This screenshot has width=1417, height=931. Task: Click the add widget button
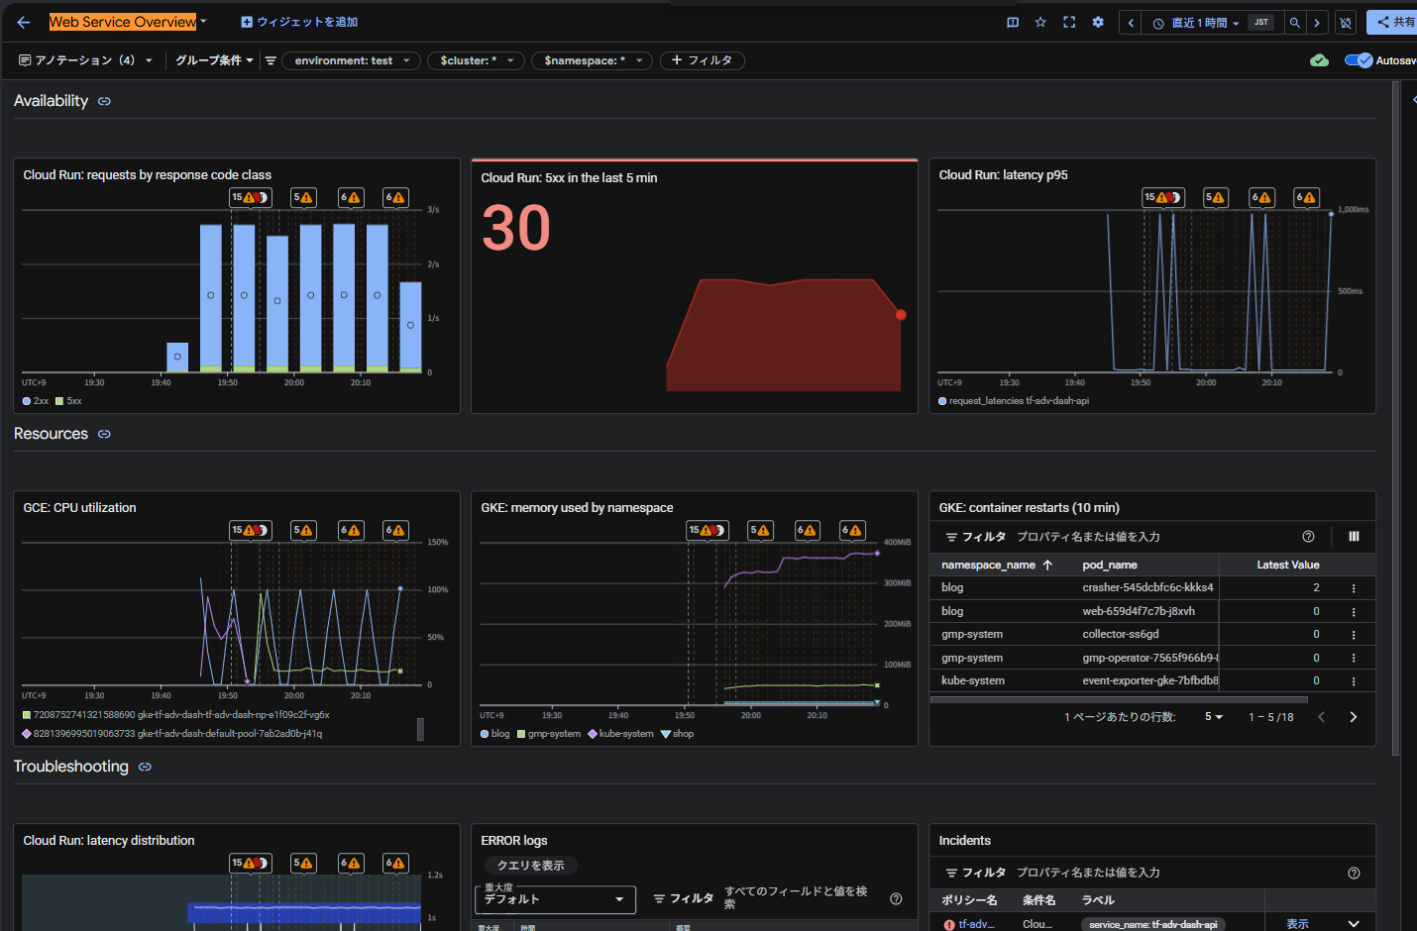point(299,22)
